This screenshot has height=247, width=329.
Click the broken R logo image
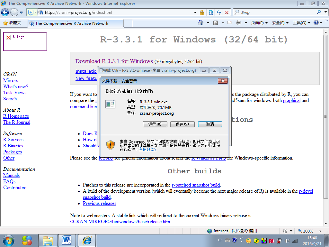[25, 41]
